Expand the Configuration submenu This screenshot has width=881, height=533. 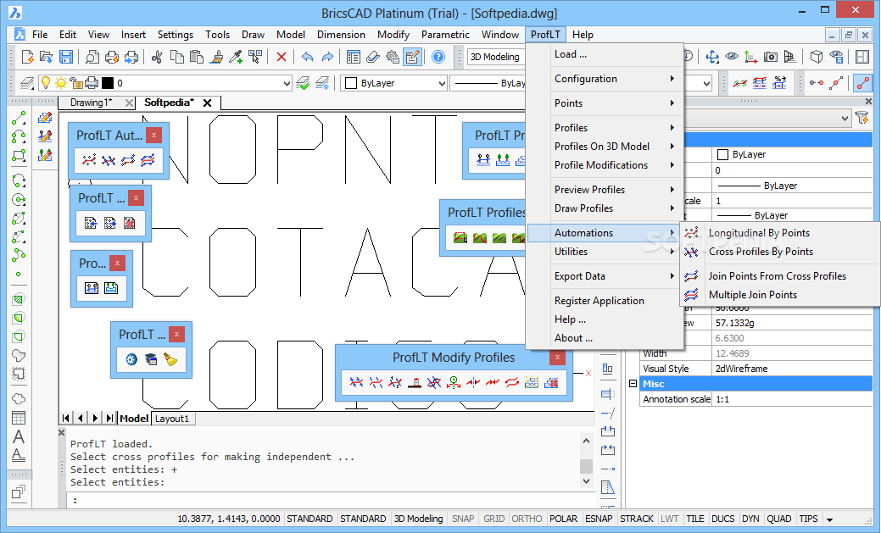tap(605, 79)
